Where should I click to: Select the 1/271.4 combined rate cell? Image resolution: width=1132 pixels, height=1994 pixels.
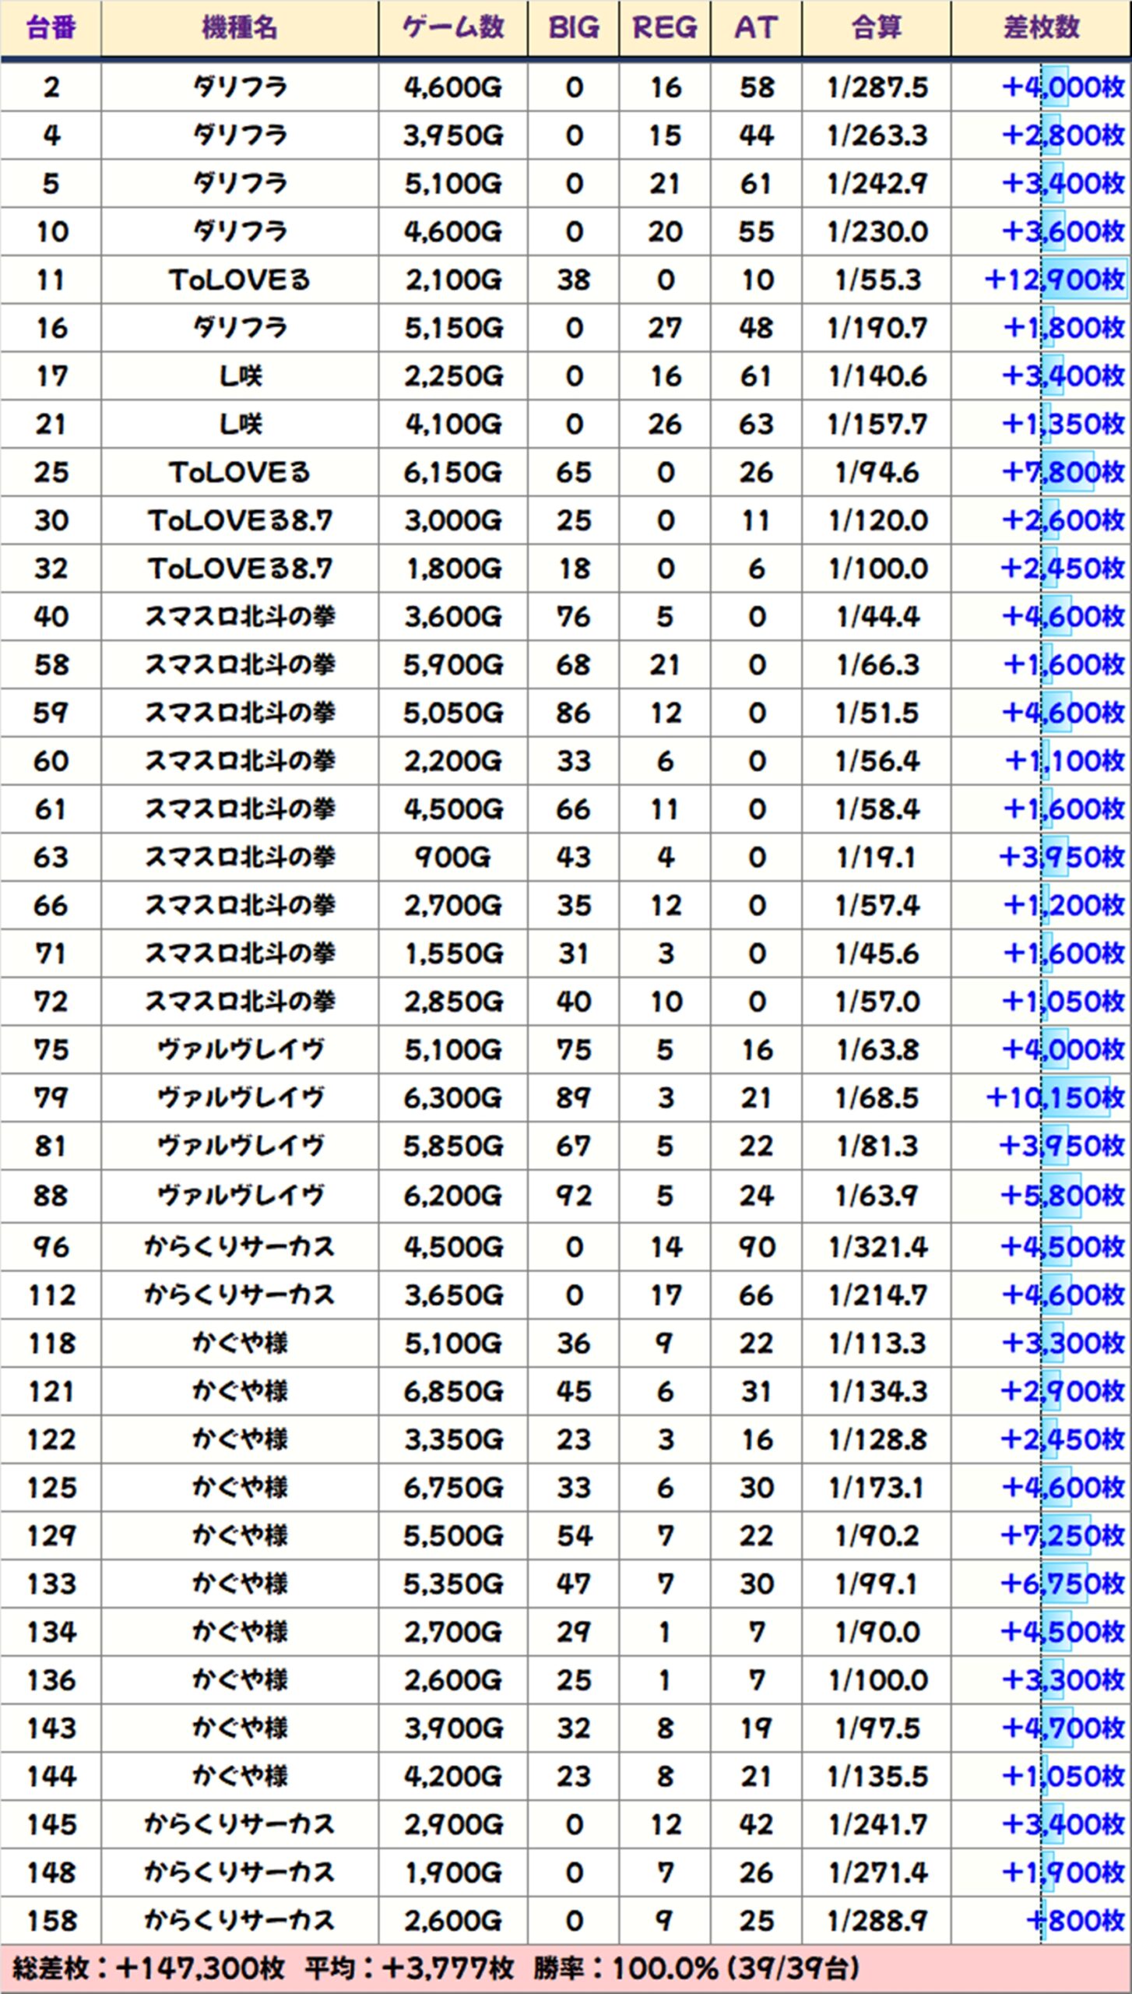tap(877, 1872)
